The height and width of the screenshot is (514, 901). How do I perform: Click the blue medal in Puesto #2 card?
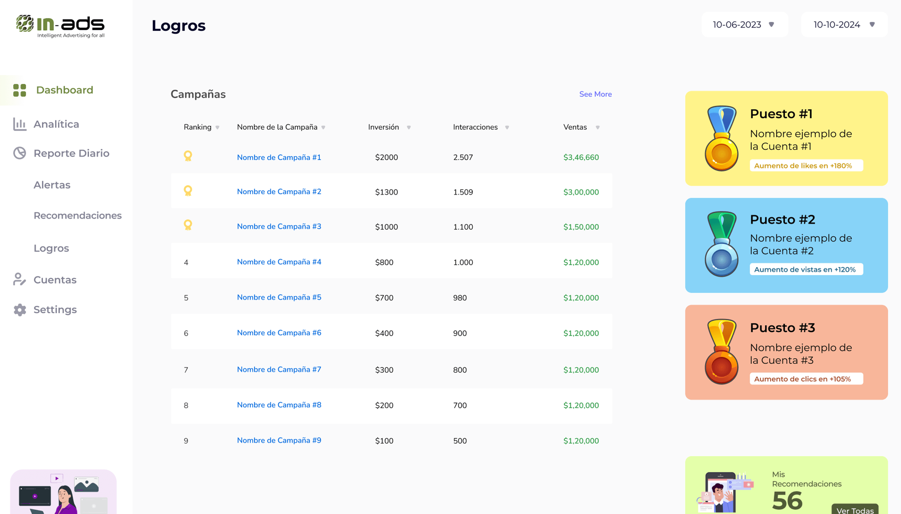click(721, 245)
